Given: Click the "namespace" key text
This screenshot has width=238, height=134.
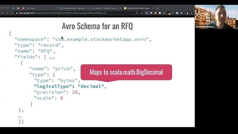Looking at the screenshot, I should point(30,39).
